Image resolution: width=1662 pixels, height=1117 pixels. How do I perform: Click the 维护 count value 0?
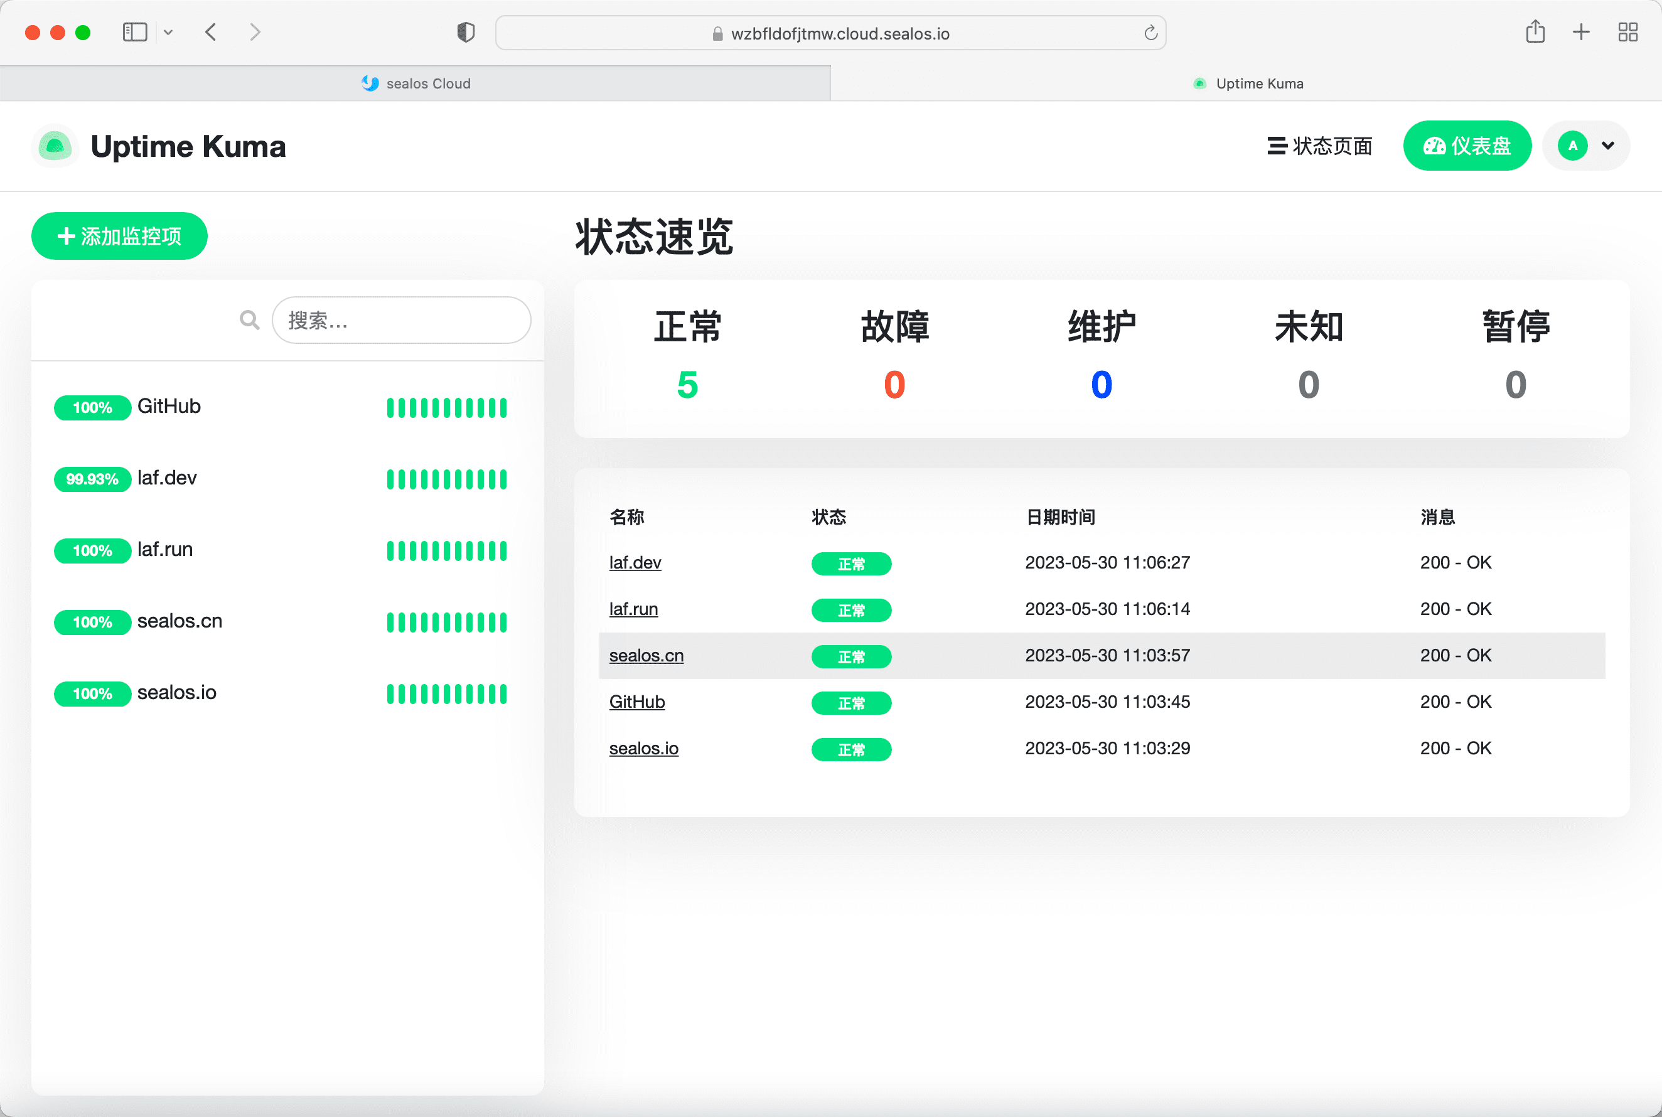point(1102,385)
